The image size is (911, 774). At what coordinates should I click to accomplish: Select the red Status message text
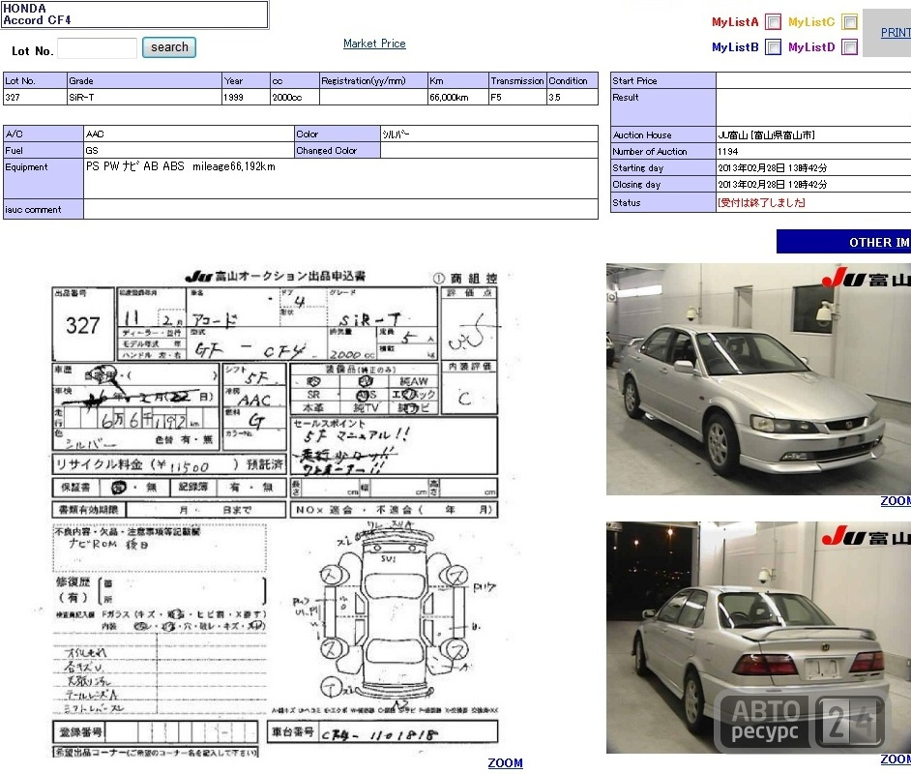pos(761,202)
